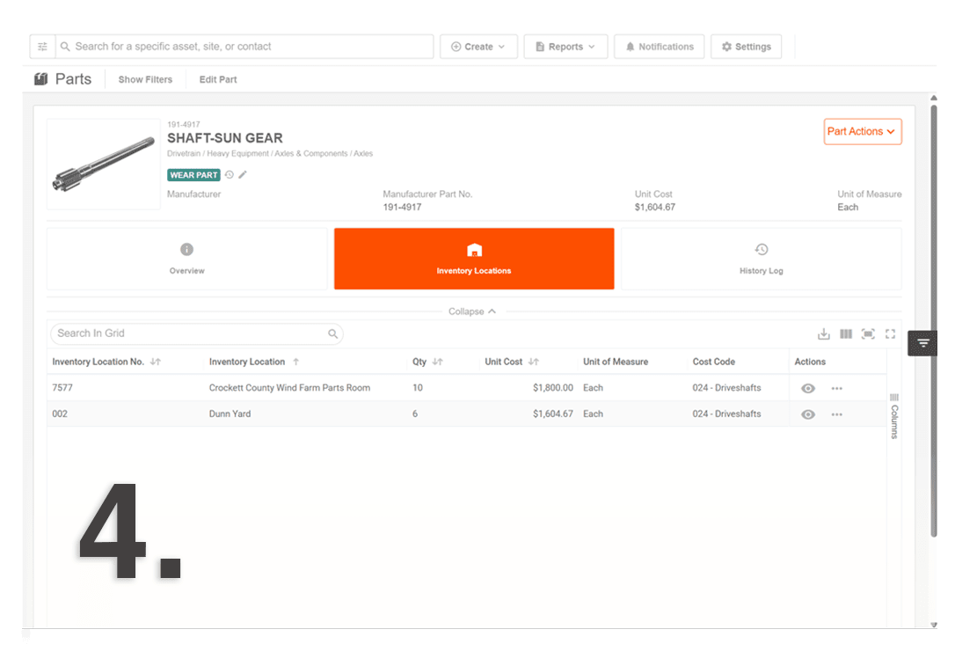Open the dark filter panel side button
Viewport: 955px width, 666px height.
point(922,343)
